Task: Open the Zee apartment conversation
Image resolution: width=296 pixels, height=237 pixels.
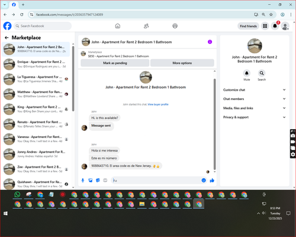Action: coord(36,169)
